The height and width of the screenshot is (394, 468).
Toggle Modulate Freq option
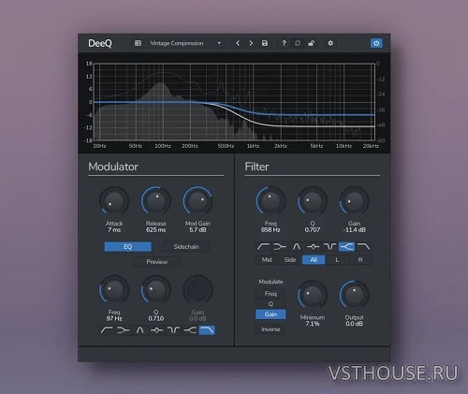(x=271, y=294)
